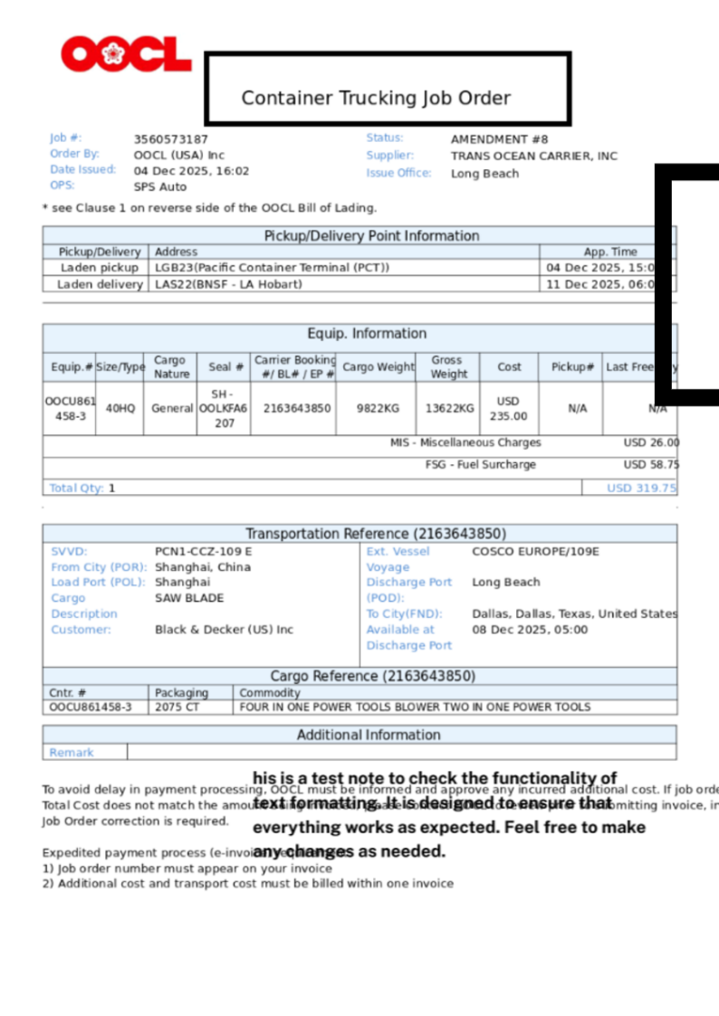The height and width of the screenshot is (1016, 719).
Task: Click the 40HQ size/type cell
Action: pos(120,408)
